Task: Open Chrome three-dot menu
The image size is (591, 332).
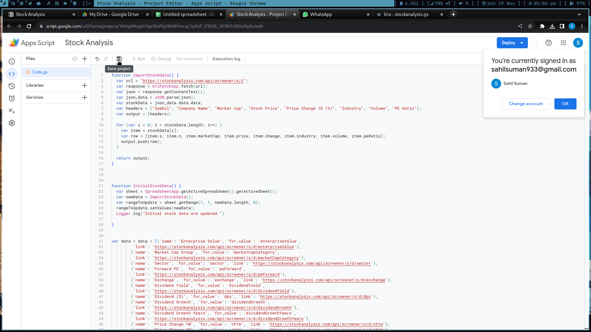Action: pos(582,26)
